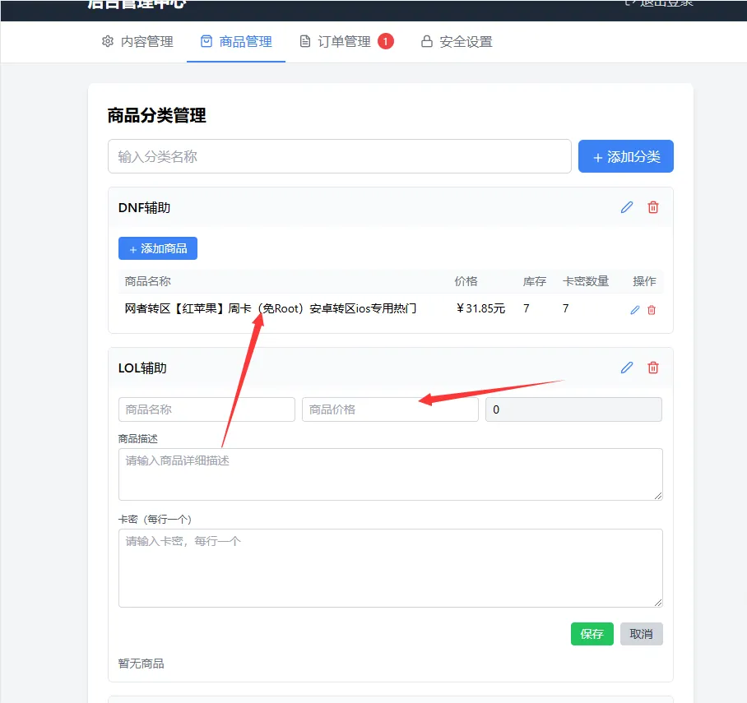Open the 内容管理 tab
747x703 pixels.
point(137,42)
